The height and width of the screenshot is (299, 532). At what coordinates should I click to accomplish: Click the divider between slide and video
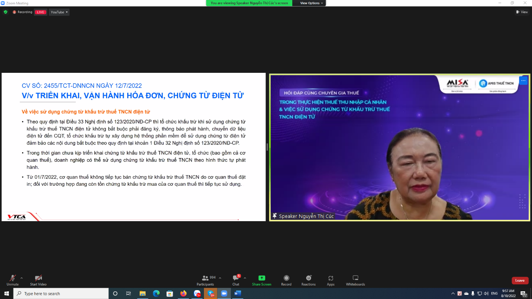[x=267, y=147]
